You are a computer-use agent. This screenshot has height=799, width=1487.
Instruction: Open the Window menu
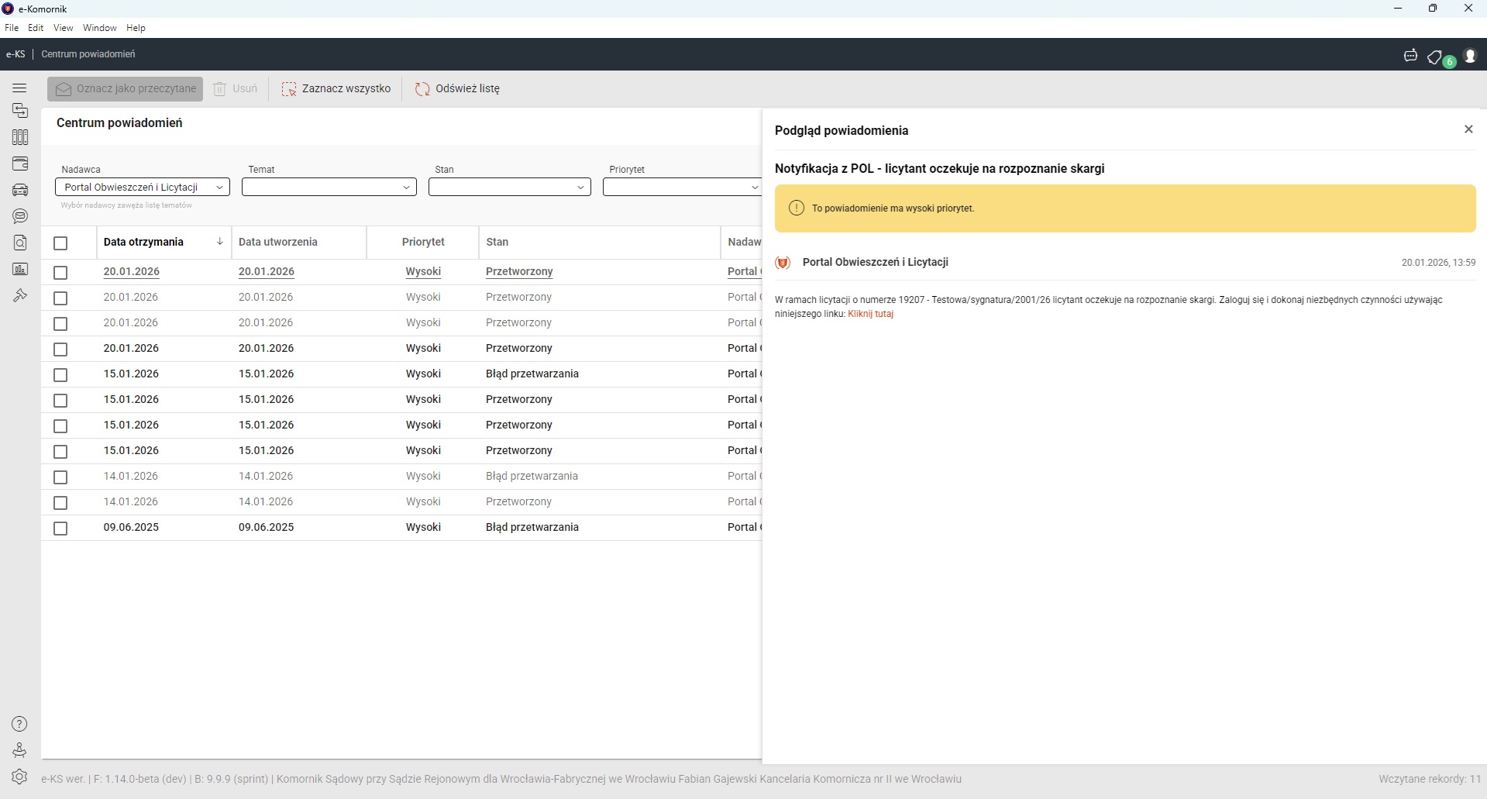[99, 28]
